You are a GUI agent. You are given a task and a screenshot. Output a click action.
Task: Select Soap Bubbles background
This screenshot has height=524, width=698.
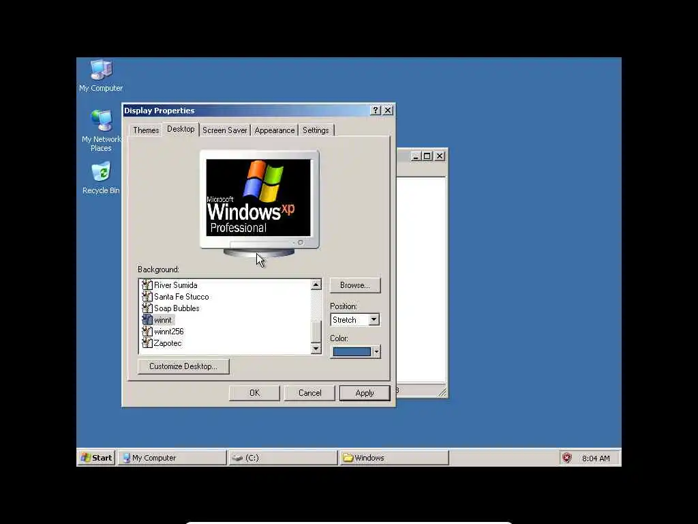coord(177,308)
